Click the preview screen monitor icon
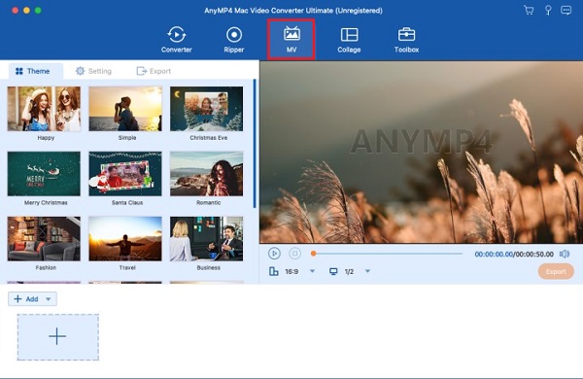The width and height of the screenshot is (583, 379). click(333, 271)
